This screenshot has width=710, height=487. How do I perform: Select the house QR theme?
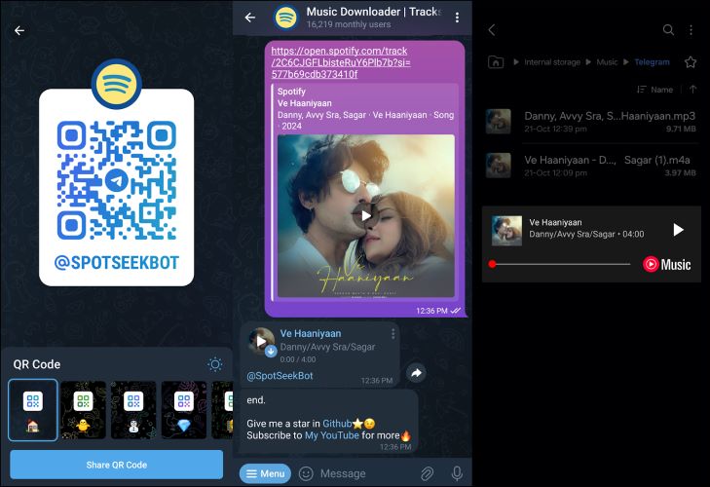click(x=33, y=410)
